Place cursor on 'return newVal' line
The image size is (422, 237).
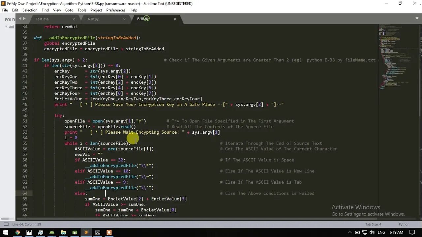tap(61, 27)
